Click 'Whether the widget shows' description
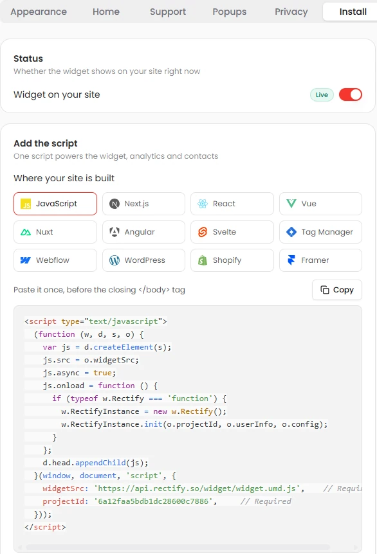 (x=107, y=71)
